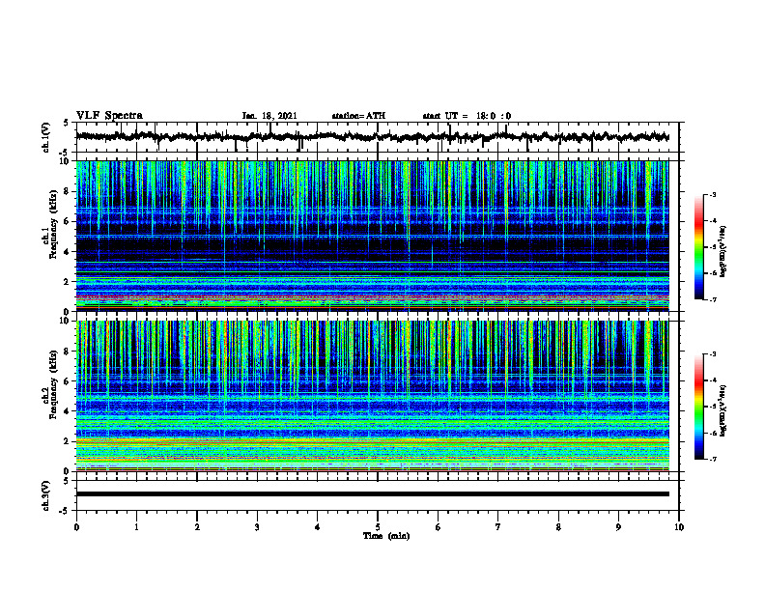Click the "-7" value on ch.1 colorbar
The height and width of the screenshot is (591, 765).
712,299
